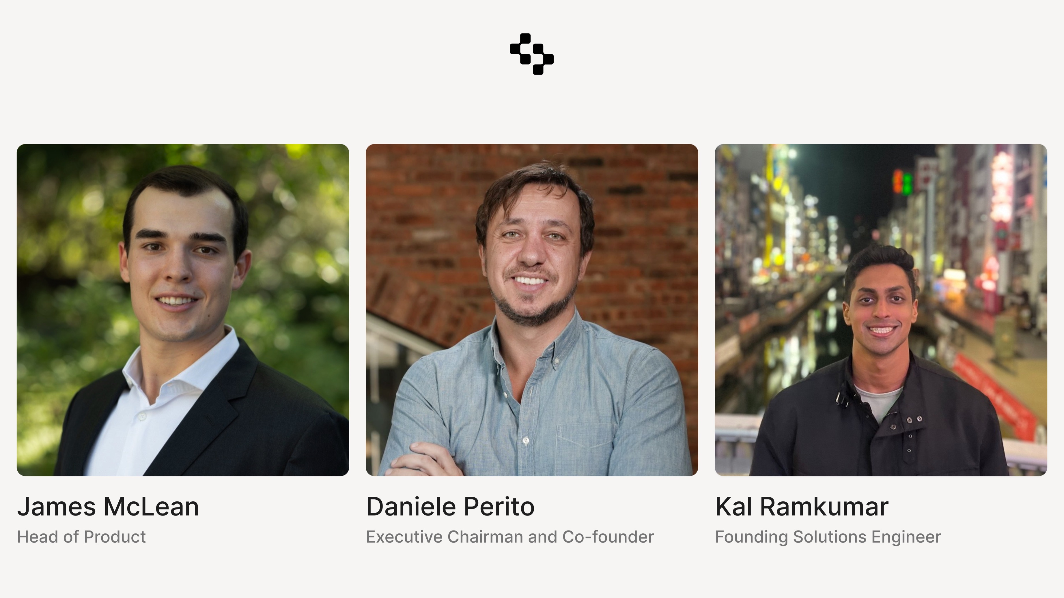The height and width of the screenshot is (598, 1064).
Task: Click the company logo at top center
Action: [x=532, y=54]
